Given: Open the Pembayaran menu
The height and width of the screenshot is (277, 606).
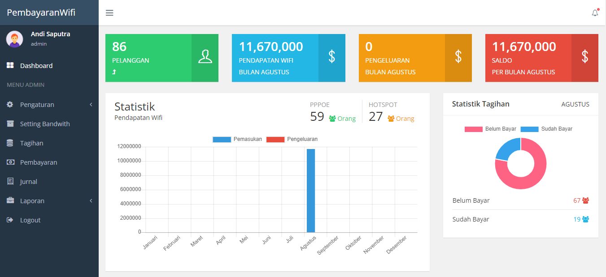Looking at the screenshot, I should (38, 162).
